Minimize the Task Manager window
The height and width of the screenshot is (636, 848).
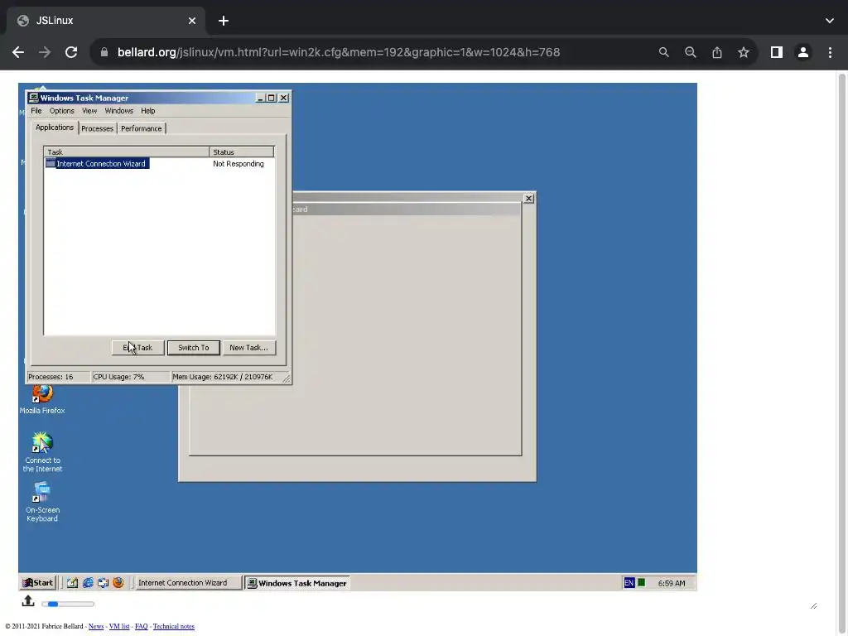[x=260, y=98]
